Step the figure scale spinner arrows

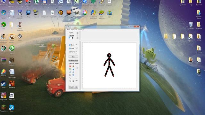pyautogui.click(x=73, y=81)
